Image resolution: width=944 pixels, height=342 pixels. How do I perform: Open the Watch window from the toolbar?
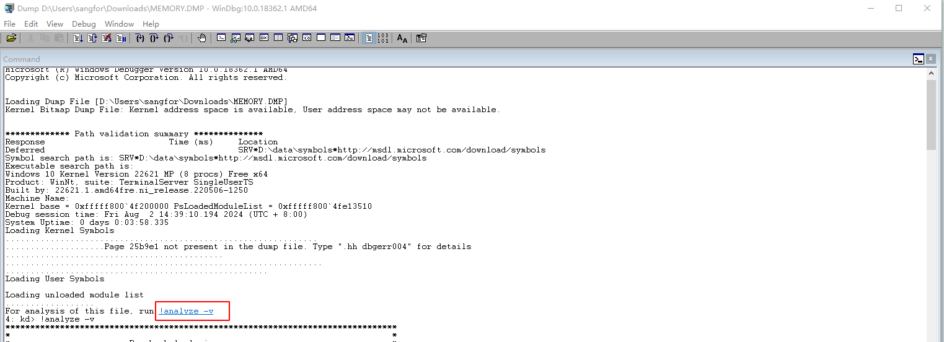pyautogui.click(x=235, y=38)
